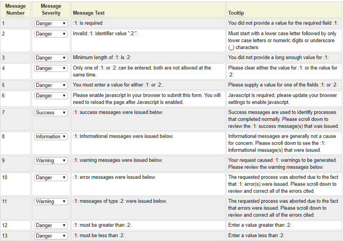Select the Message Text column header
Screen dimensions: 343x241
tap(89, 13)
